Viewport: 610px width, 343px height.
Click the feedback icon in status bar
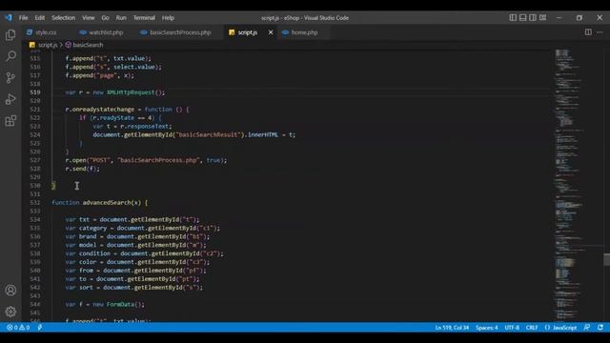[587, 328]
